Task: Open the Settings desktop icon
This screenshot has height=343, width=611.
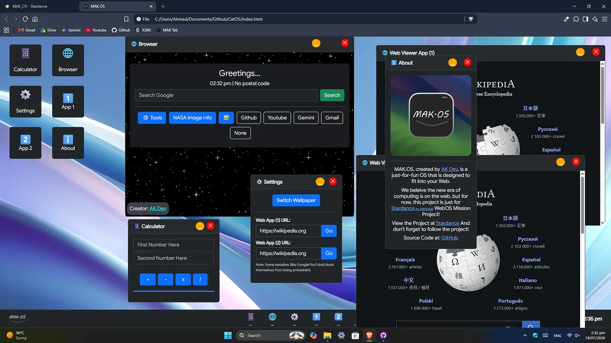Action: coord(26,101)
